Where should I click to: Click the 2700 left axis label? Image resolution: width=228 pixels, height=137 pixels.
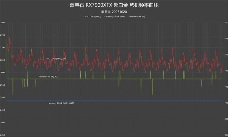pos(3,48)
